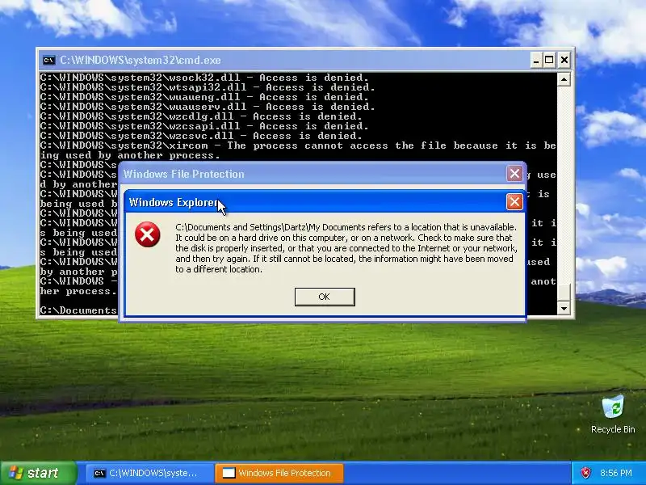The height and width of the screenshot is (485, 646).
Task: Click the Windows File Protection title bar text
Action: tap(184, 174)
